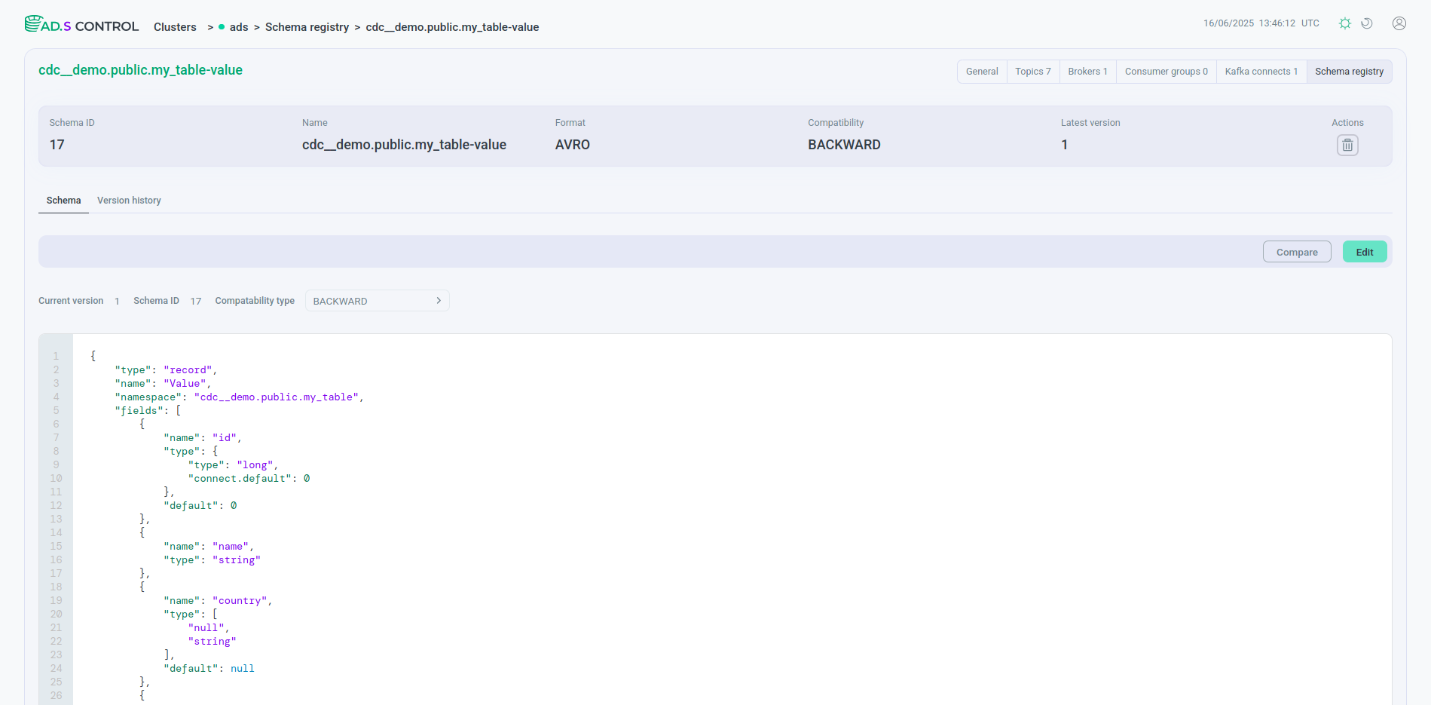The height and width of the screenshot is (705, 1431).
Task: Click cdc__demo.public.my_table-value breadcrumb text
Action: point(452,27)
